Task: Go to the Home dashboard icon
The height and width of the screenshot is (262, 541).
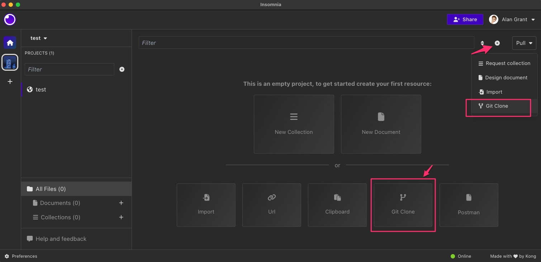Action: pos(10,43)
